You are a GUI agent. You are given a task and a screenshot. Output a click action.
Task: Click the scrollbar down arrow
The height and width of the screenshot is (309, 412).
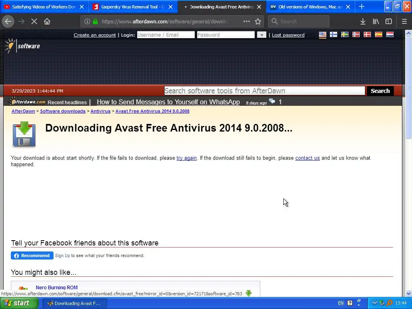(x=408, y=293)
